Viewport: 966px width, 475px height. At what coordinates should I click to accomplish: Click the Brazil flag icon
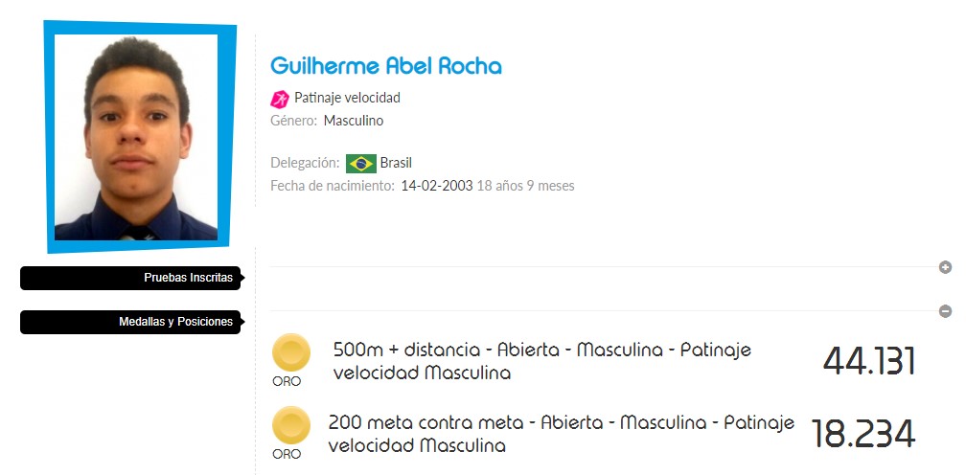point(361,163)
